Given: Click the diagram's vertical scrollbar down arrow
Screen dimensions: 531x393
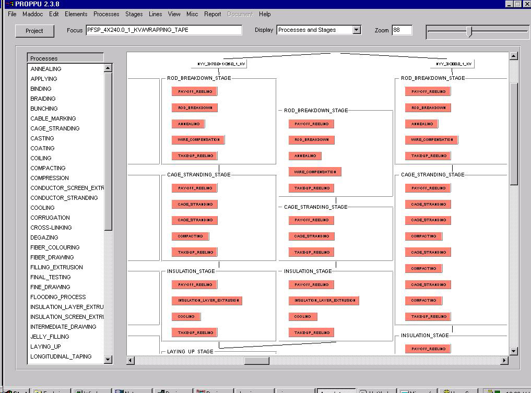Looking at the screenshot, I should (513, 351).
